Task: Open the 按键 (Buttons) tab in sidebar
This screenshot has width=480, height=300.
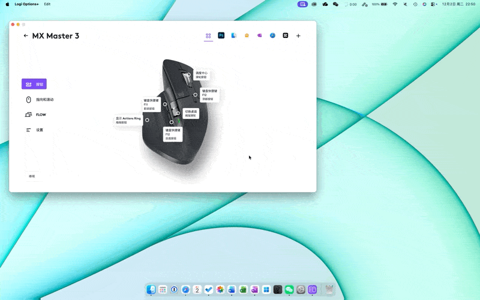Action: coord(34,85)
